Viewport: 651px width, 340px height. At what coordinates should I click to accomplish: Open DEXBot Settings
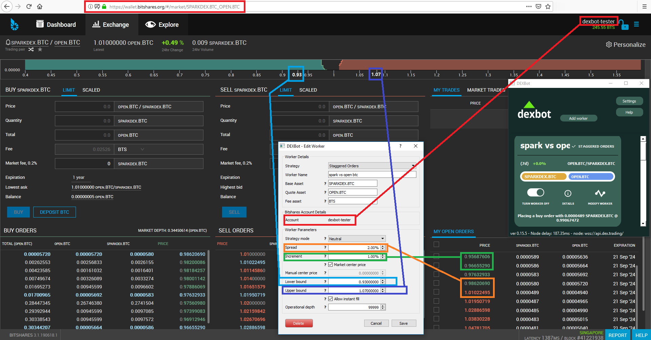pyautogui.click(x=629, y=101)
